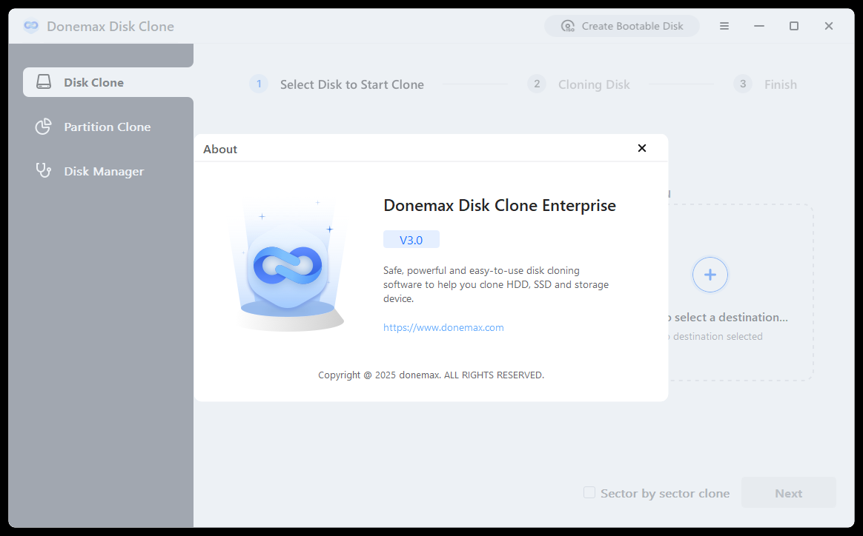Click the large Donemax logo in About
This screenshot has width=863, height=536.
coord(288,266)
